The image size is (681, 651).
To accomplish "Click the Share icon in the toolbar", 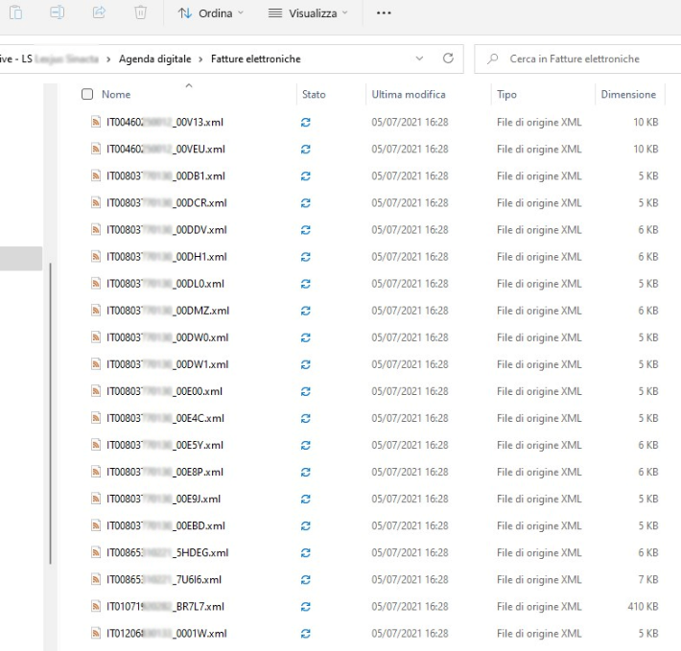I will point(98,13).
